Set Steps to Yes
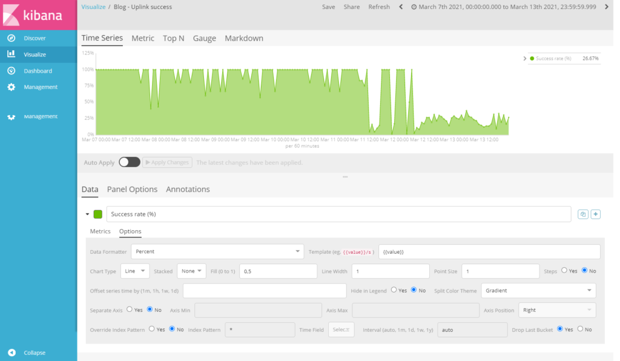 coord(564,270)
